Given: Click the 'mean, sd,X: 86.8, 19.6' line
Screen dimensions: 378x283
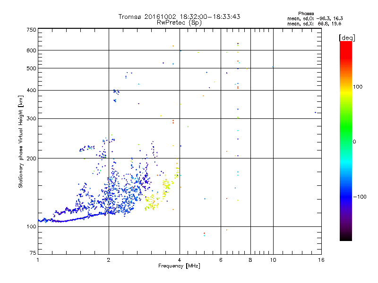Looking at the screenshot, I should [314, 24].
